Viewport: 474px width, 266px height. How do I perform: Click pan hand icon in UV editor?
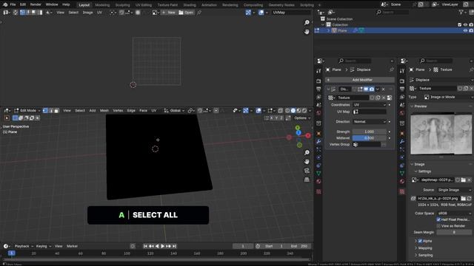pyautogui.click(x=307, y=31)
